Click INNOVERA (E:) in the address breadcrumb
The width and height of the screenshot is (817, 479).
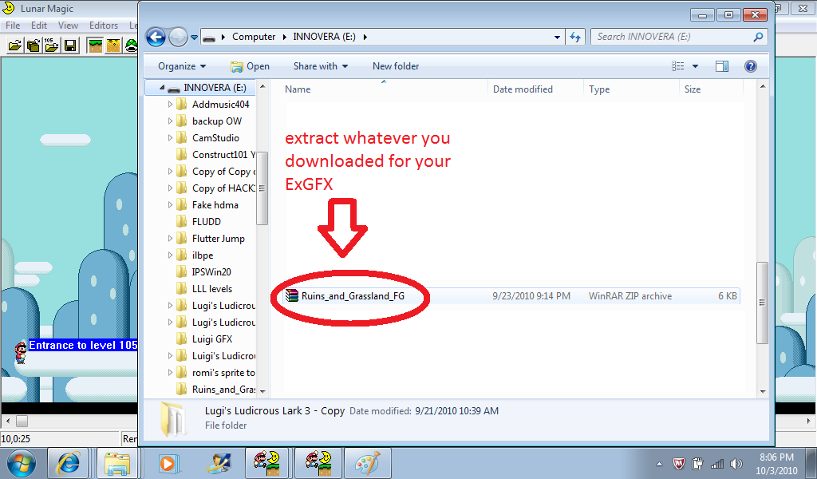click(x=324, y=37)
